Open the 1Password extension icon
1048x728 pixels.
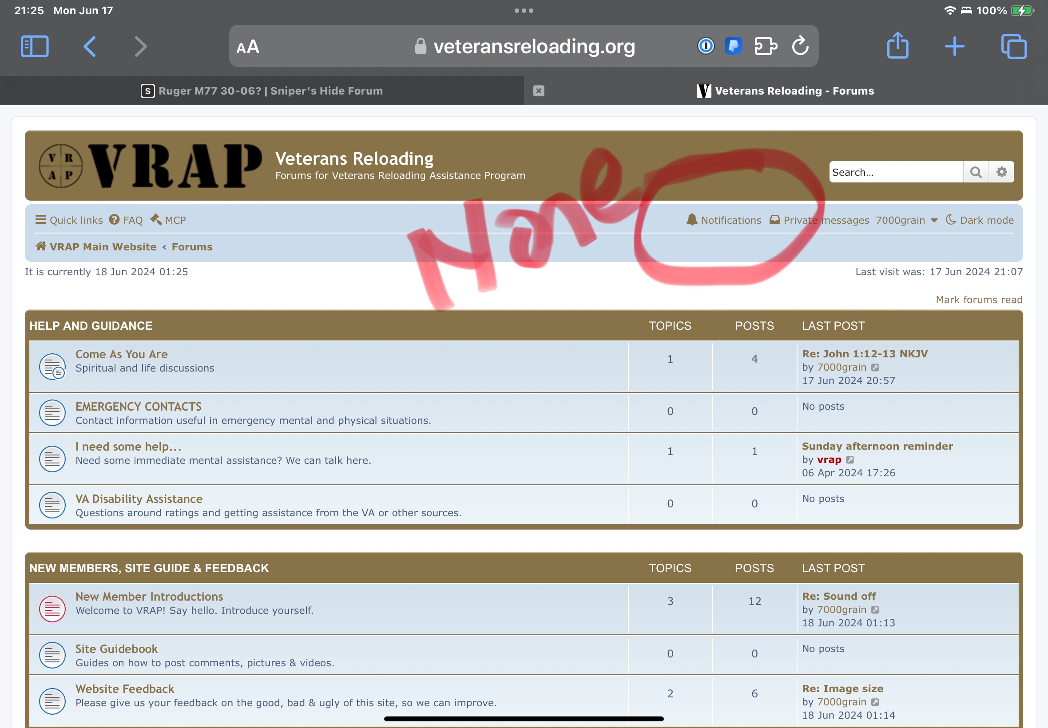point(705,46)
